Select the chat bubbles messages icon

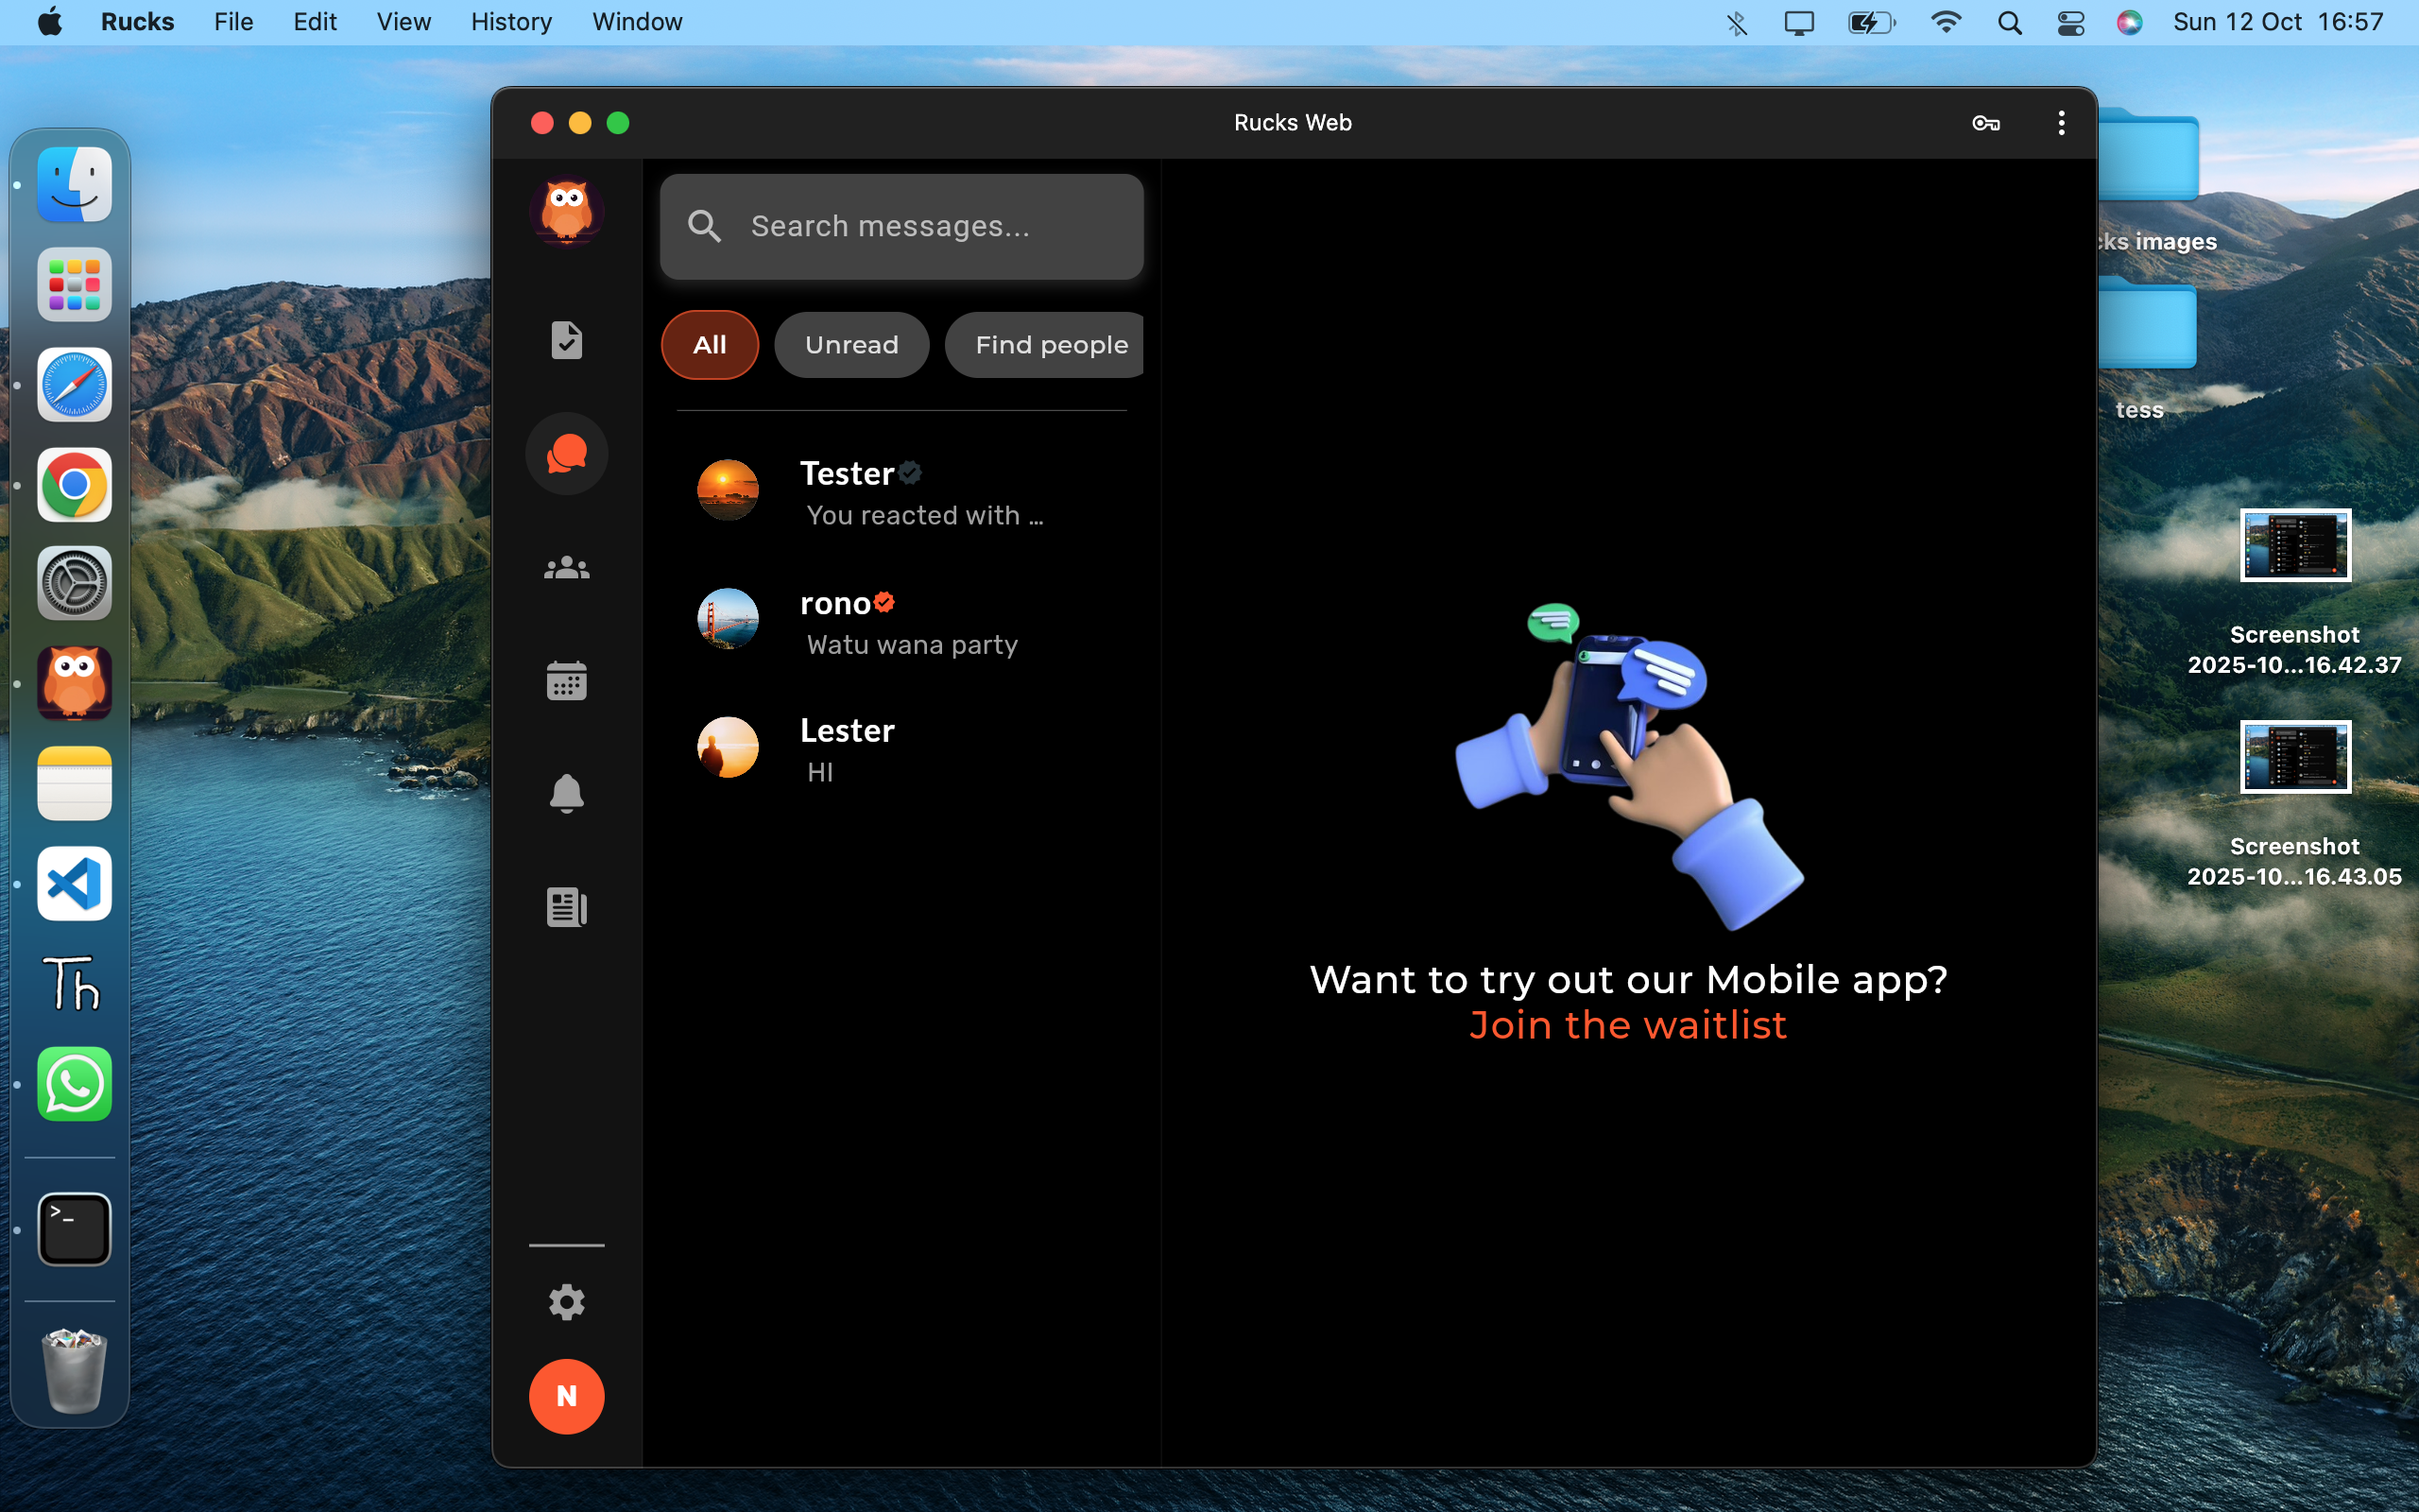pyautogui.click(x=566, y=454)
